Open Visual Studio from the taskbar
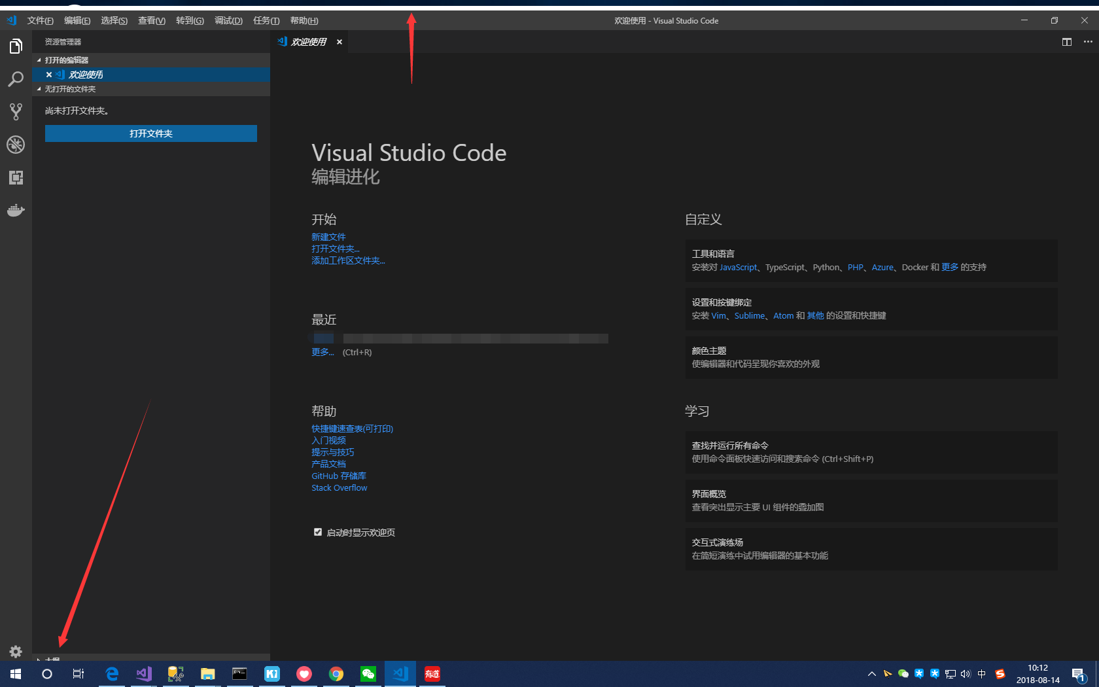 point(144,674)
